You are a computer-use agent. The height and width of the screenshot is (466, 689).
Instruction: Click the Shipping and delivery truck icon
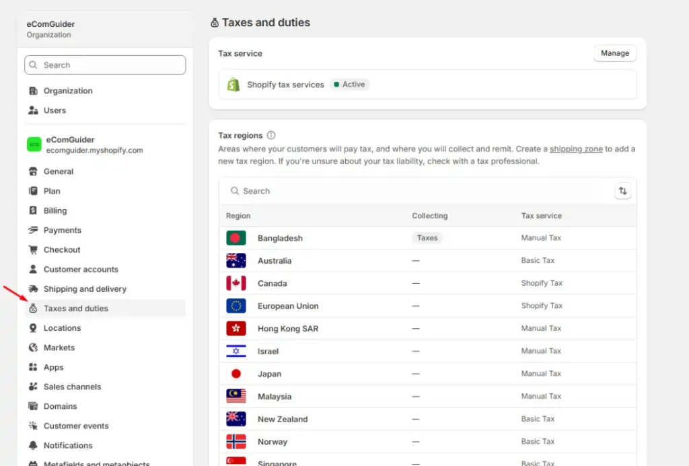coord(33,288)
